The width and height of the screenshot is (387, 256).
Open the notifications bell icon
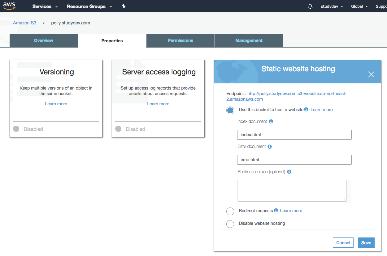(x=310, y=6)
